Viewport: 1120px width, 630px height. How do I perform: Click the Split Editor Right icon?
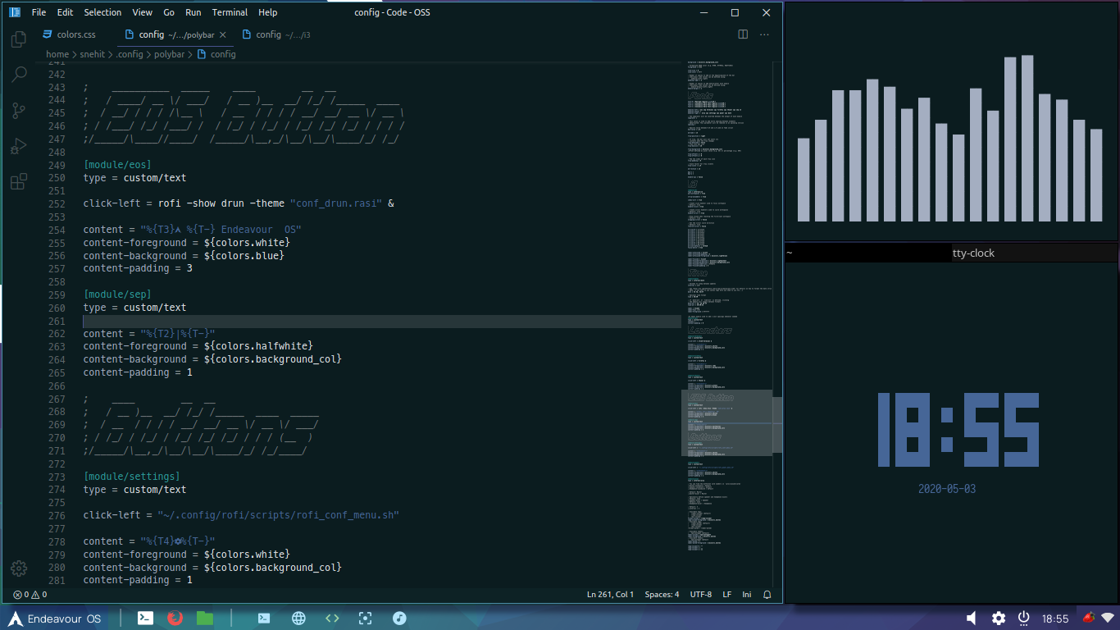tap(743, 34)
